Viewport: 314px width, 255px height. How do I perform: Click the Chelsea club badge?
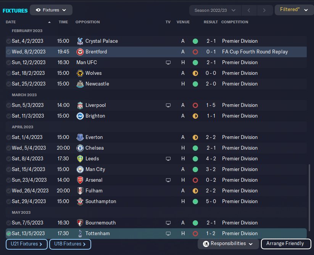(80, 148)
